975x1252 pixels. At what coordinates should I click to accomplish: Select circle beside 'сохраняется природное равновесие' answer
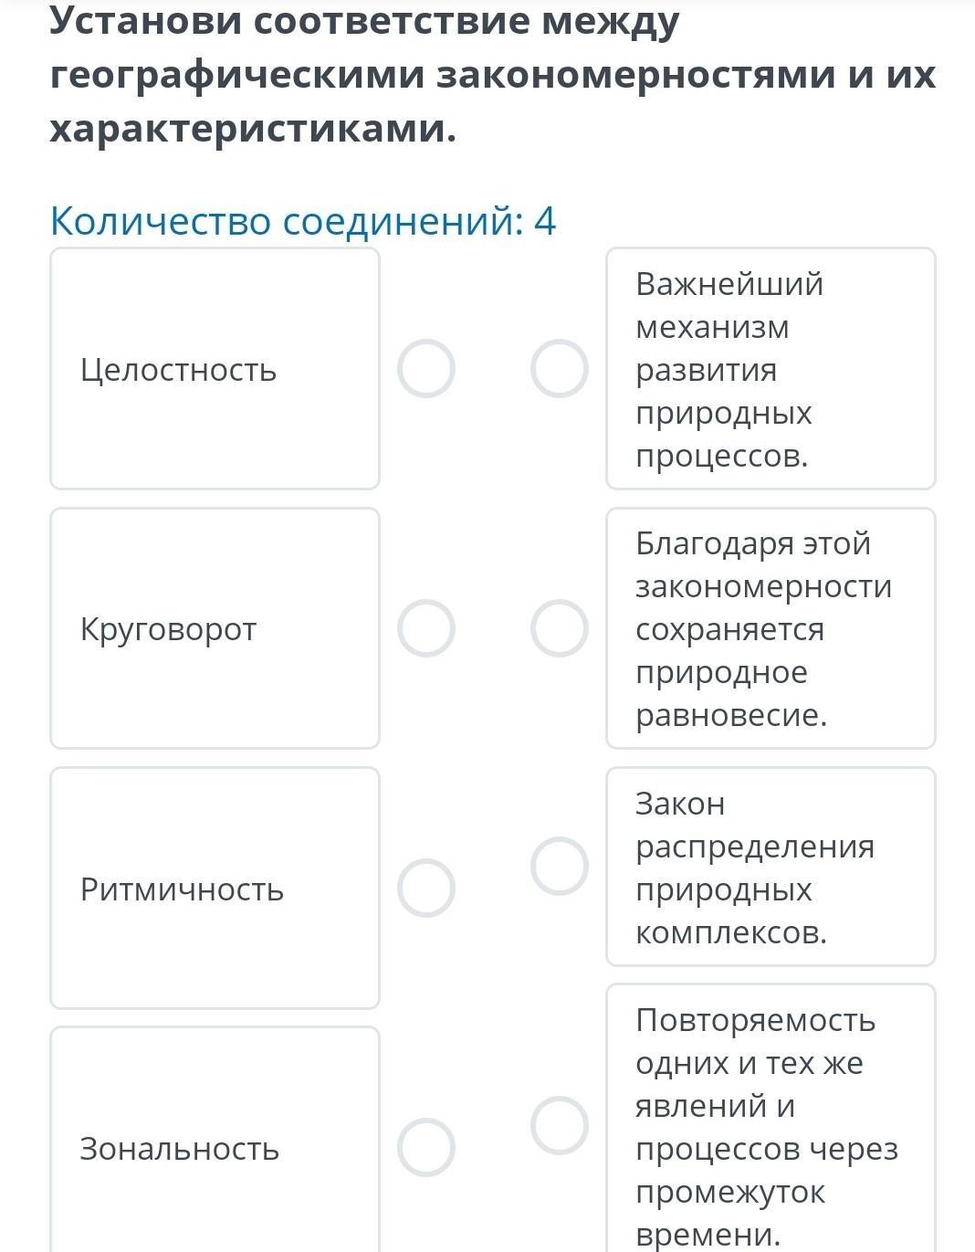click(x=559, y=628)
